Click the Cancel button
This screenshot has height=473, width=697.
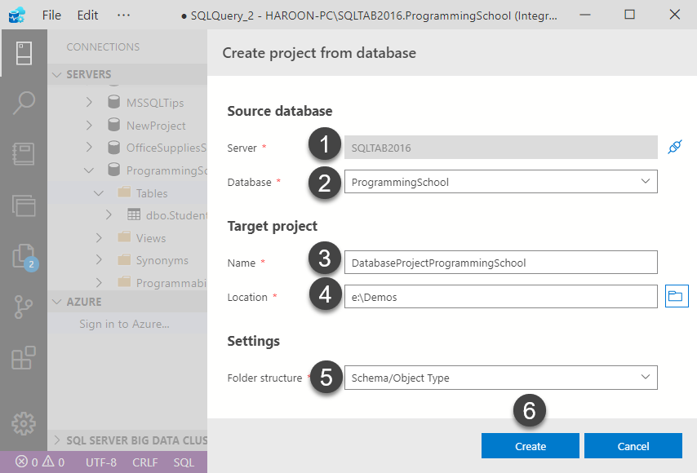[x=633, y=446]
